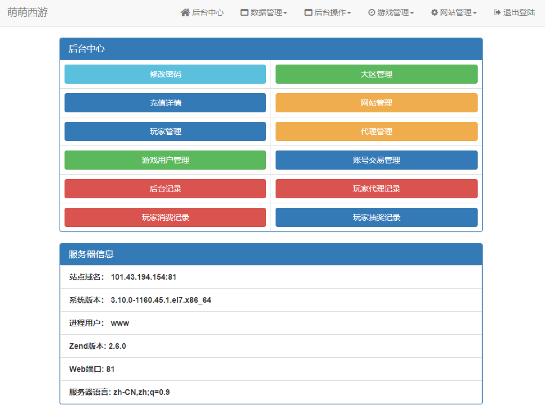Expand the 游戏管理 dropdown caret
Screen dimensions: 545x410
pos(412,13)
